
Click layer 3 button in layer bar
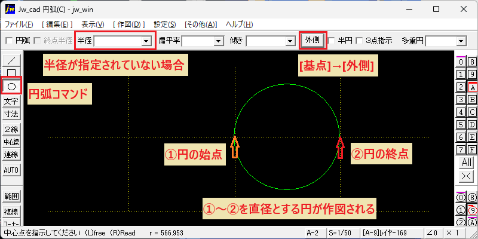click(x=461, y=99)
